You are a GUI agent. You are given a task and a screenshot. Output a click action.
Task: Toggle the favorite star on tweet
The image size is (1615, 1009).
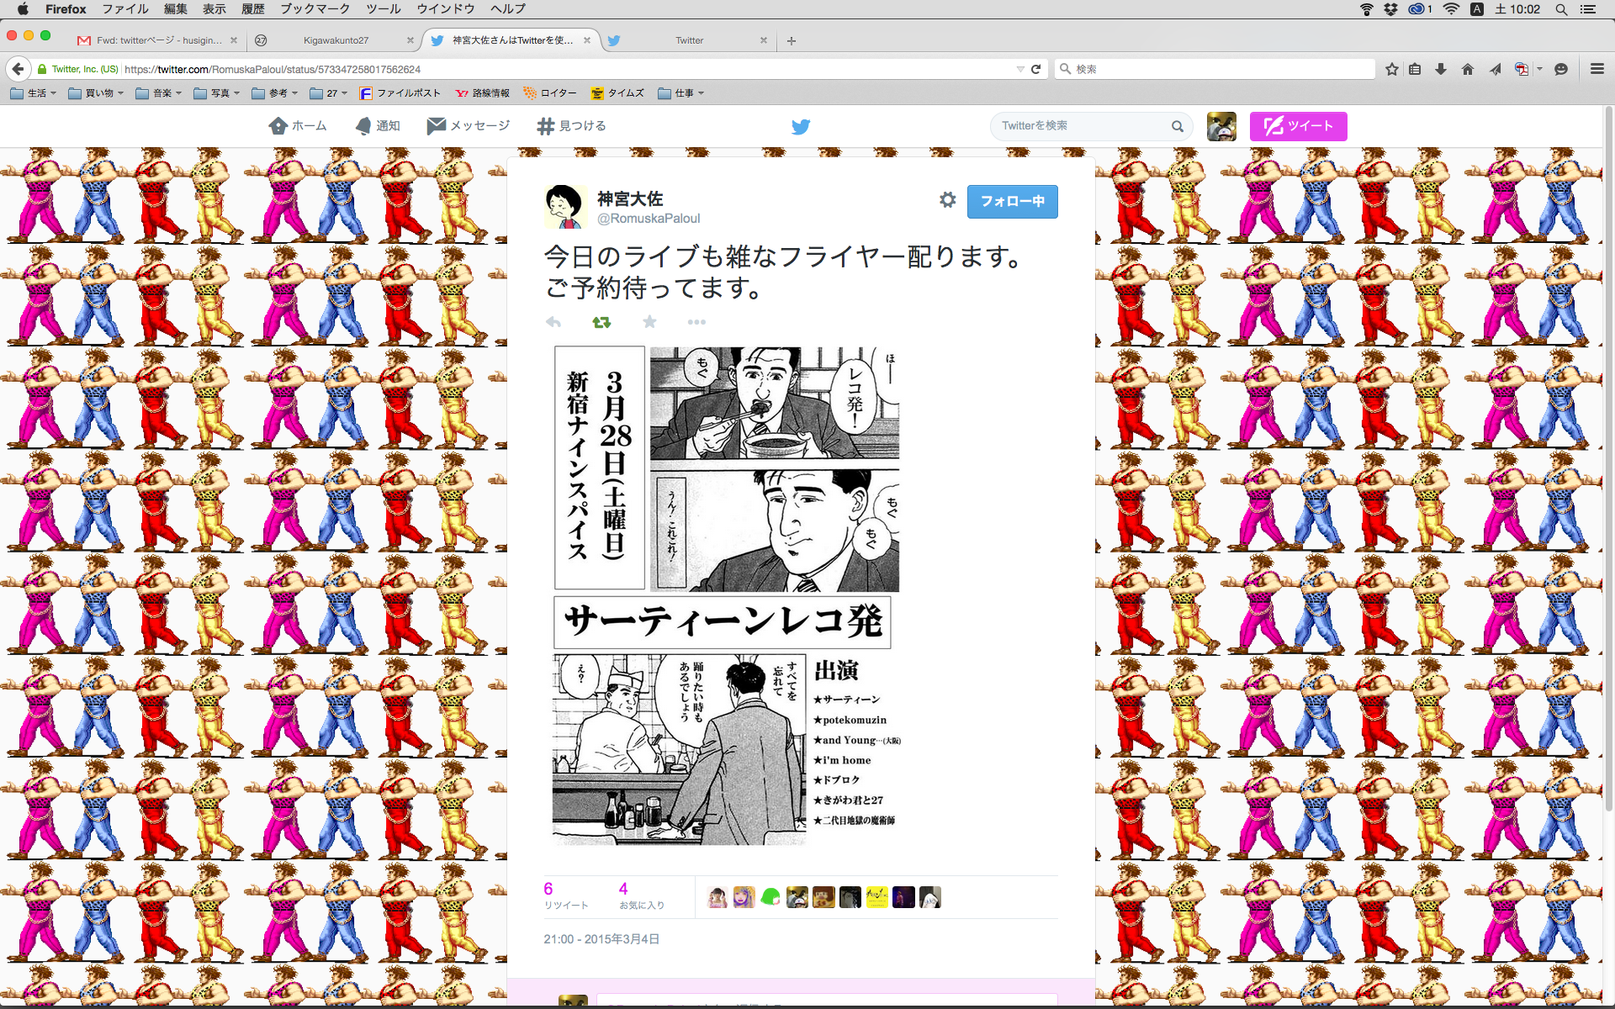[649, 322]
